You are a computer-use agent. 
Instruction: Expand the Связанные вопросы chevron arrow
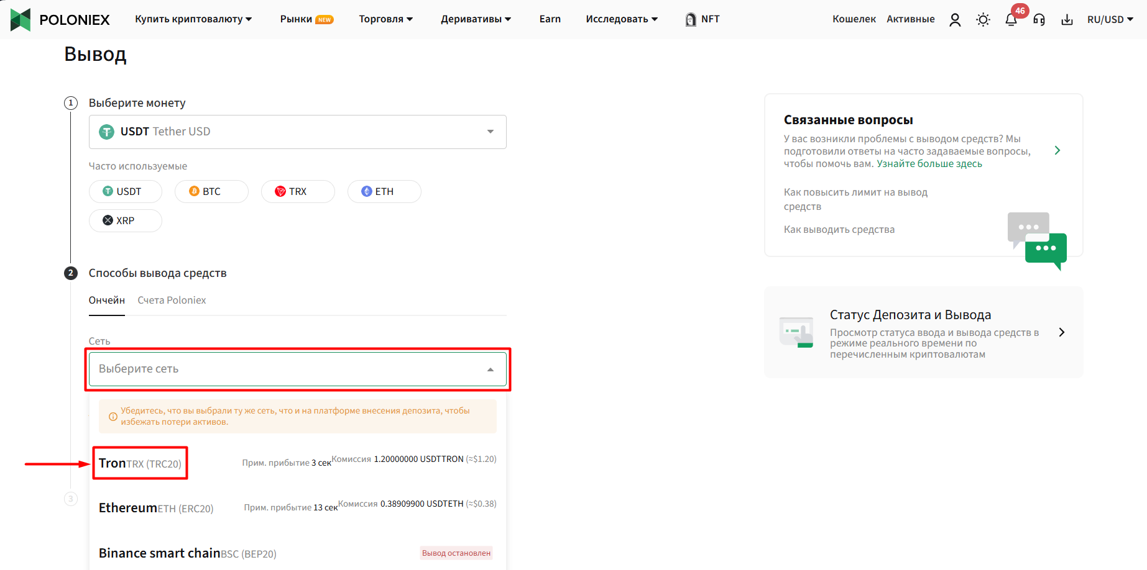click(x=1057, y=150)
